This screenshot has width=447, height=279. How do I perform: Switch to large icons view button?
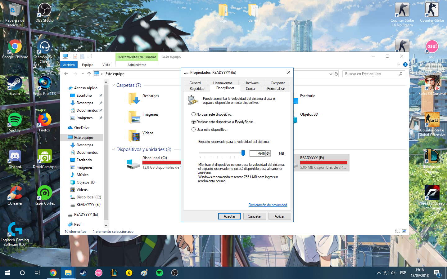404,231
